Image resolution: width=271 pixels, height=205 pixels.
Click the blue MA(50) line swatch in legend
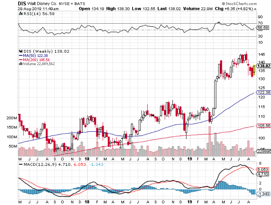21,56
